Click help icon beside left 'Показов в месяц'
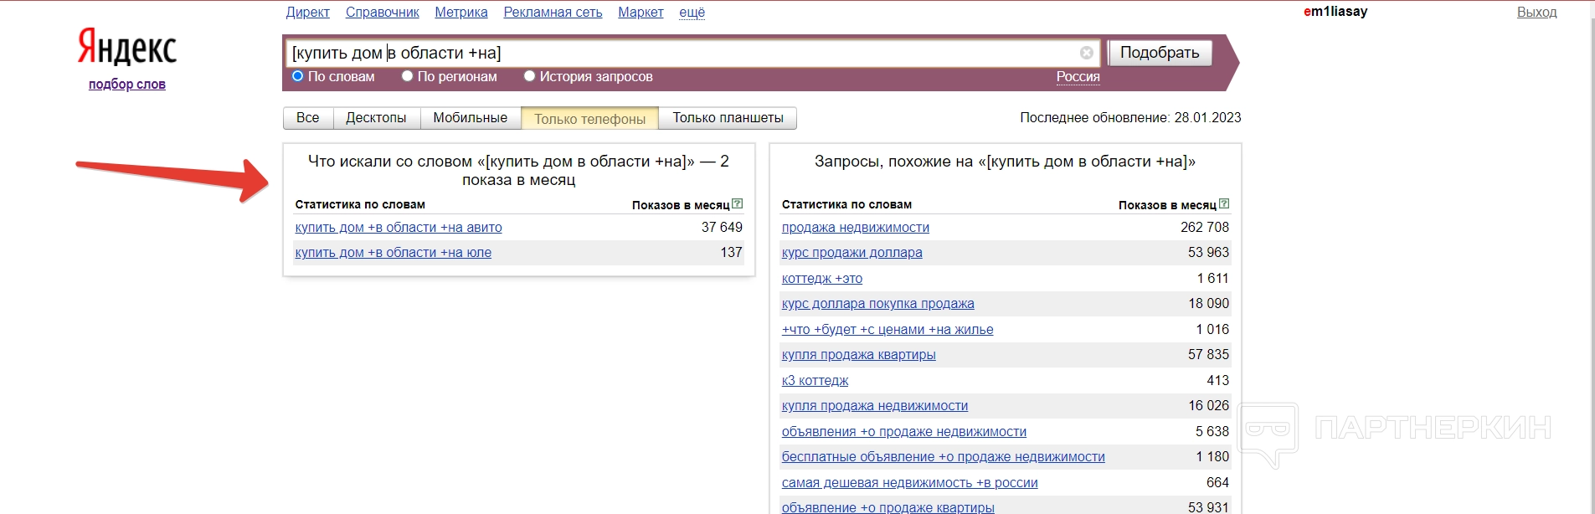 point(737,203)
